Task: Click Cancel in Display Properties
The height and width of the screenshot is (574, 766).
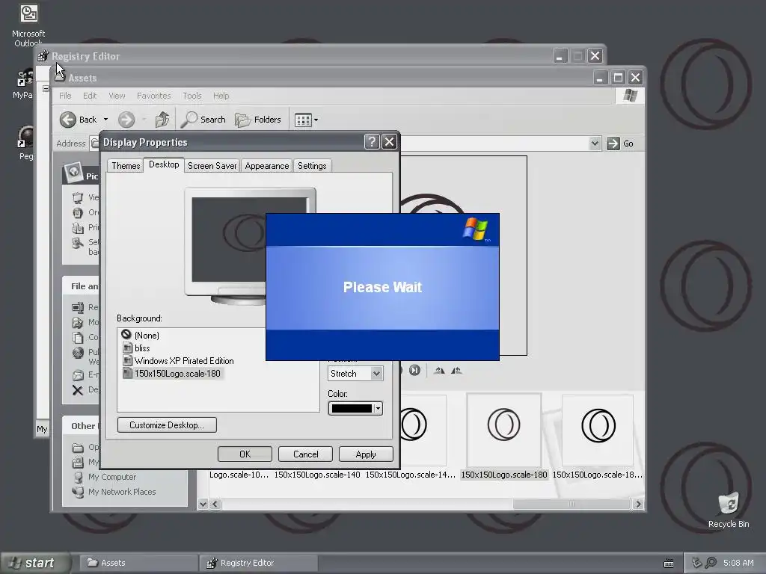Action: pyautogui.click(x=305, y=454)
